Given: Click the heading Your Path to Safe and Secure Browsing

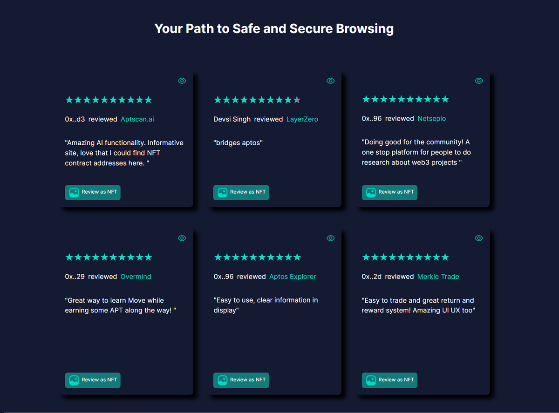Looking at the screenshot, I should click(x=274, y=29).
